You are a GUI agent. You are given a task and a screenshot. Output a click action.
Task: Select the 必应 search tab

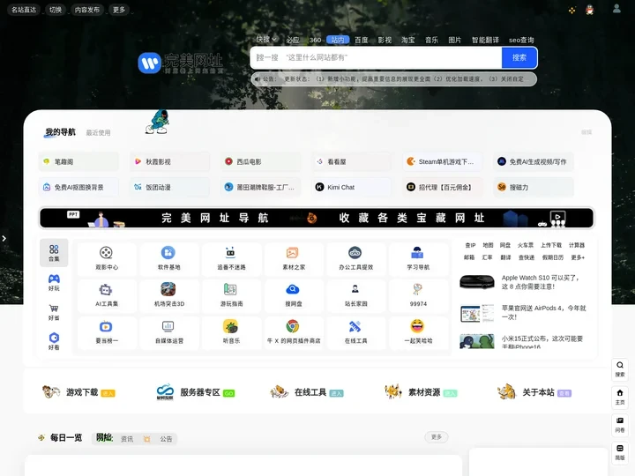tap(293, 40)
